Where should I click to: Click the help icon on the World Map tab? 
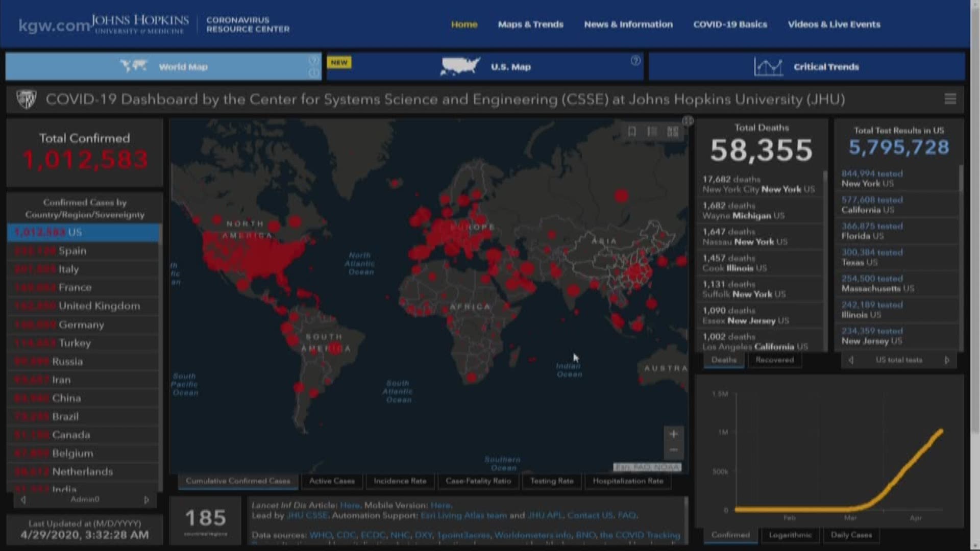tap(313, 61)
